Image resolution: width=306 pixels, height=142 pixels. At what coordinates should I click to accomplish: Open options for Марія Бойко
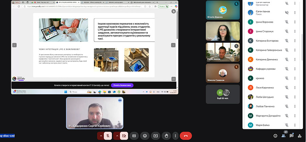(x=295, y=125)
